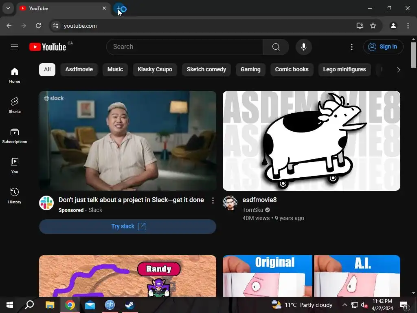Open the asdfmovie8 cow thumbnail
This screenshot has width=417, height=313.
pyautogui.click(x=312, y=141)
